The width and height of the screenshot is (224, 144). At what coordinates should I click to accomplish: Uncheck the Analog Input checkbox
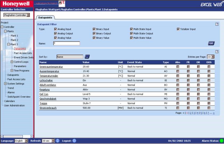(x=56, y=29)
